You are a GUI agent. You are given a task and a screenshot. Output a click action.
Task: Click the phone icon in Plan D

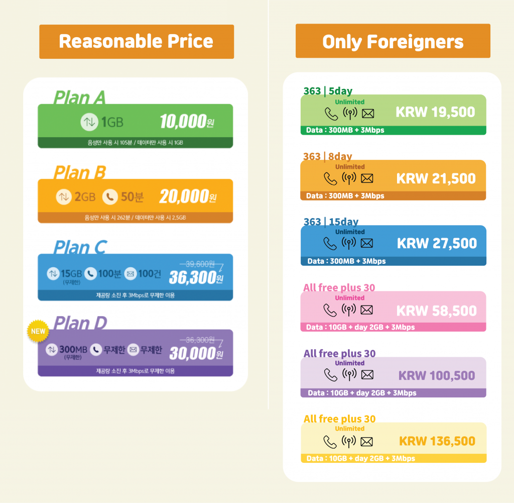click(x=96, y=350)
